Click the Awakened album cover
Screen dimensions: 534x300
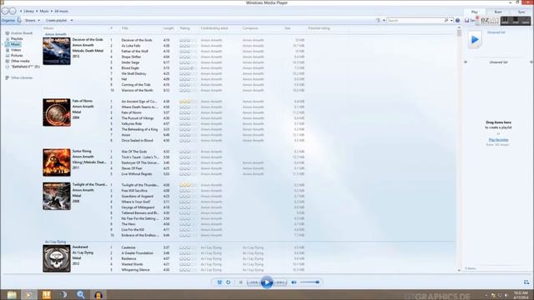click(57, 258)
